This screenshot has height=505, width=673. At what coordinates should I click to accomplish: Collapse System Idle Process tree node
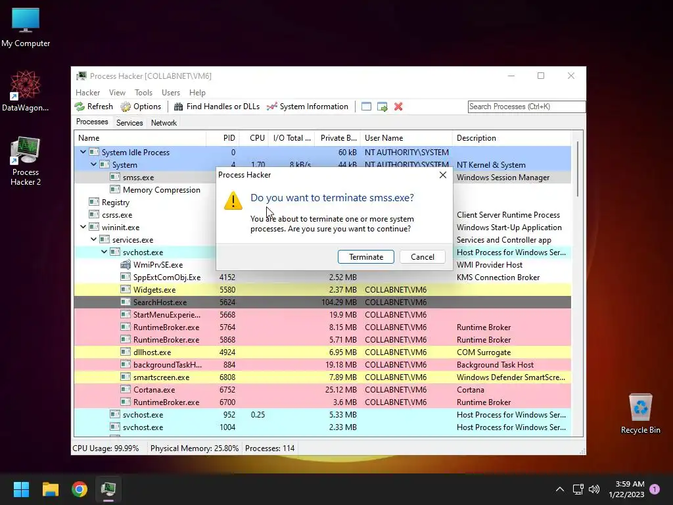tap(83, 152)
